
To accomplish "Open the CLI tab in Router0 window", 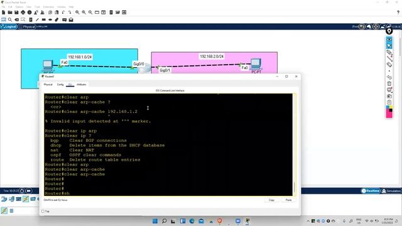I will click(70, 85).
